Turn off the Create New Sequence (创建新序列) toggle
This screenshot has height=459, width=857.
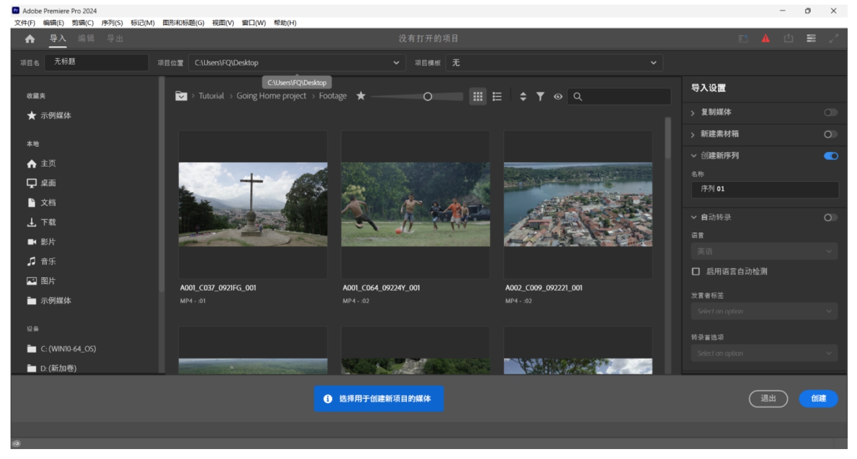coord(831,156)
